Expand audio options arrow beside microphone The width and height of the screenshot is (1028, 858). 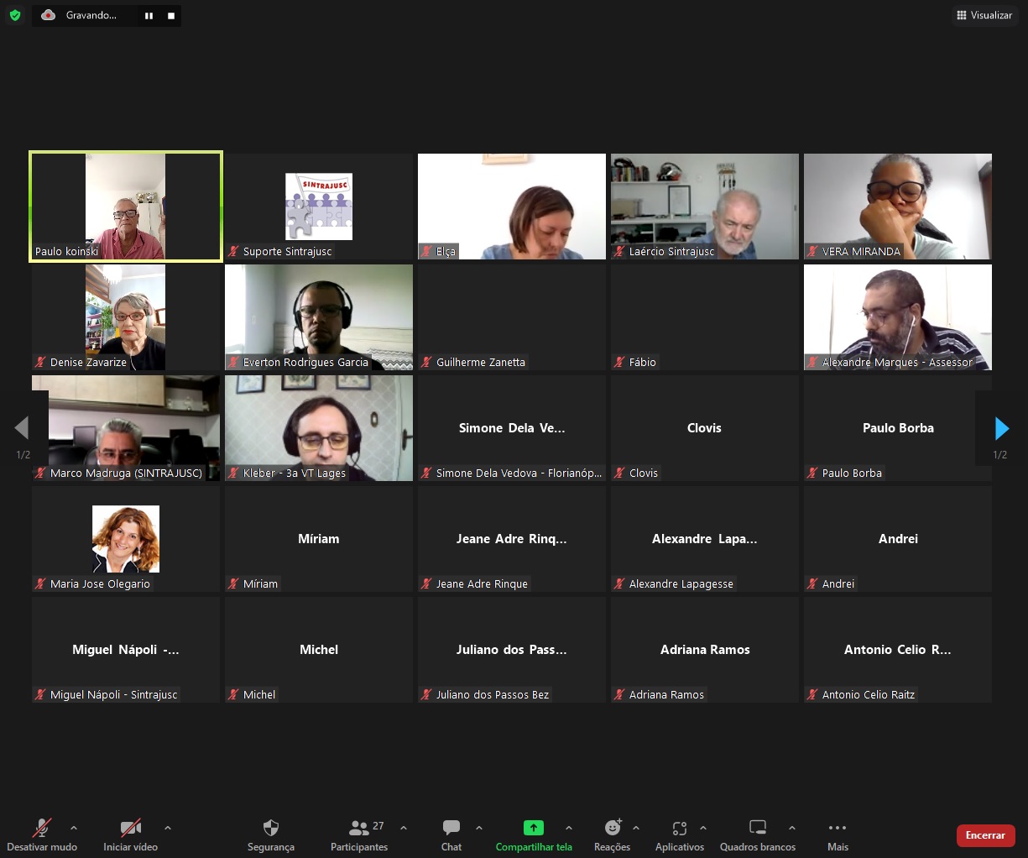coord(74,828)
